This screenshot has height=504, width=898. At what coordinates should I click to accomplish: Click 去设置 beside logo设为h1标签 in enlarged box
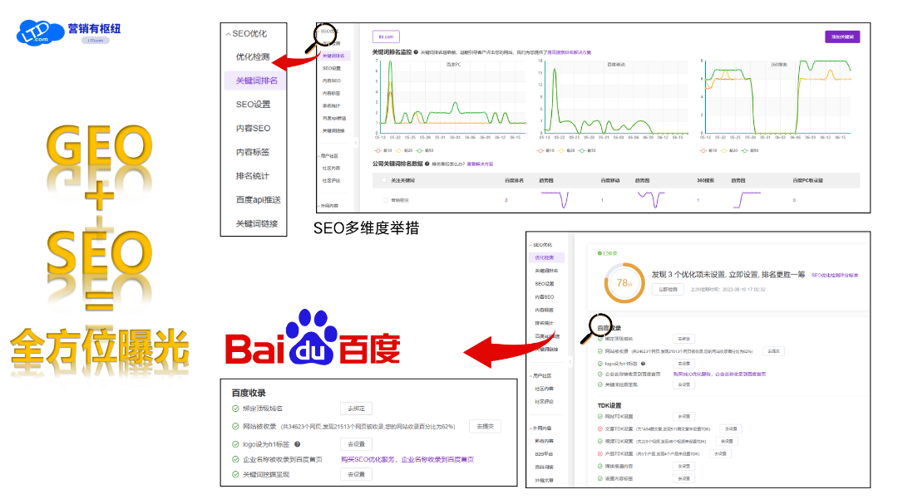(356, 444)
